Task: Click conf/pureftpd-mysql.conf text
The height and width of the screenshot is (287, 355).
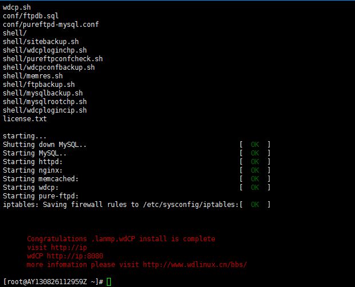Action: point(51,25)
